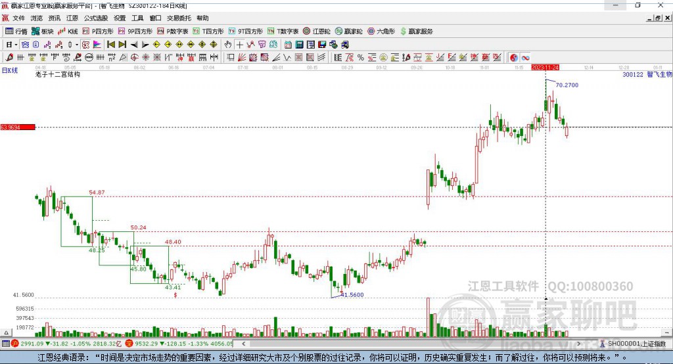This screenshot has height=364, width=673.
Task: Open the T数字表 tool
Action: (283, 32)
